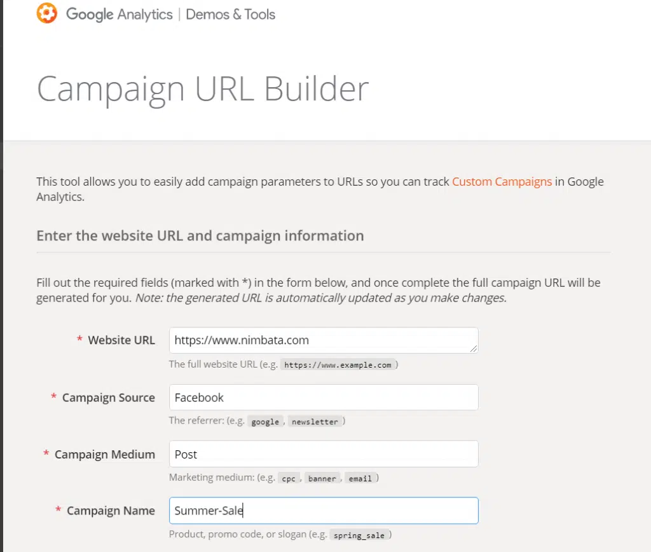Open the Demos & Tools page
651x552 pixels.
point(230,14)
